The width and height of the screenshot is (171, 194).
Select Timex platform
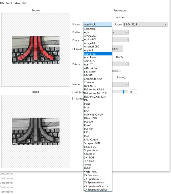pos(98,165)
